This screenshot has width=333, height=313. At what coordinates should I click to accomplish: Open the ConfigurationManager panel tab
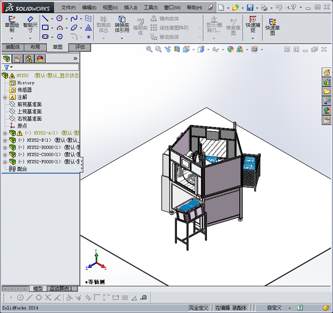(29, 58)
